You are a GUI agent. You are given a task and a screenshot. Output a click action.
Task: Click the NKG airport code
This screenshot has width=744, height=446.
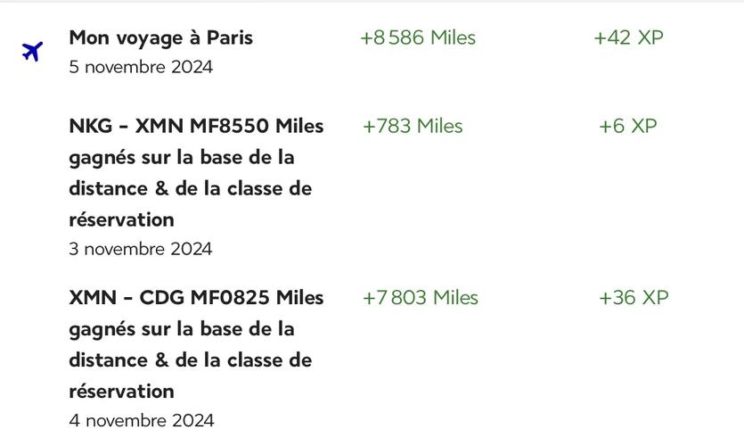91,126
